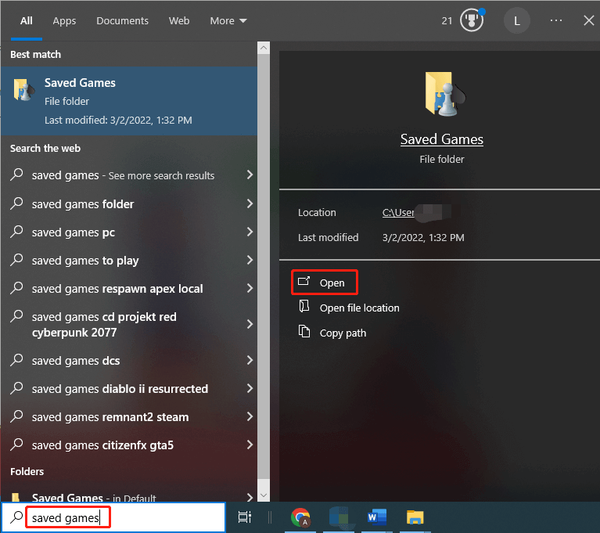Switch to the Apps tab
The height and width of the screenshot is (533, 600).
64,21
